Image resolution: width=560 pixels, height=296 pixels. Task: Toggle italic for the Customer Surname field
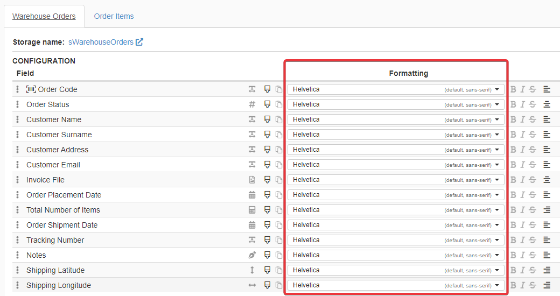coord(522,135)
